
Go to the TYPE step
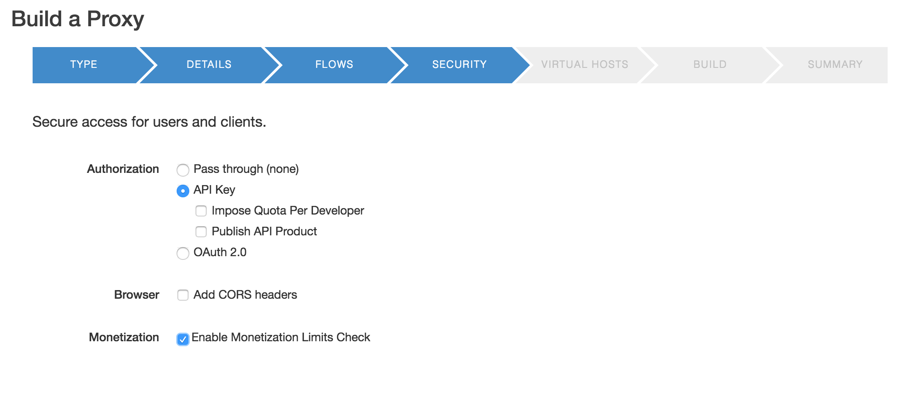(x=83, y=64)
